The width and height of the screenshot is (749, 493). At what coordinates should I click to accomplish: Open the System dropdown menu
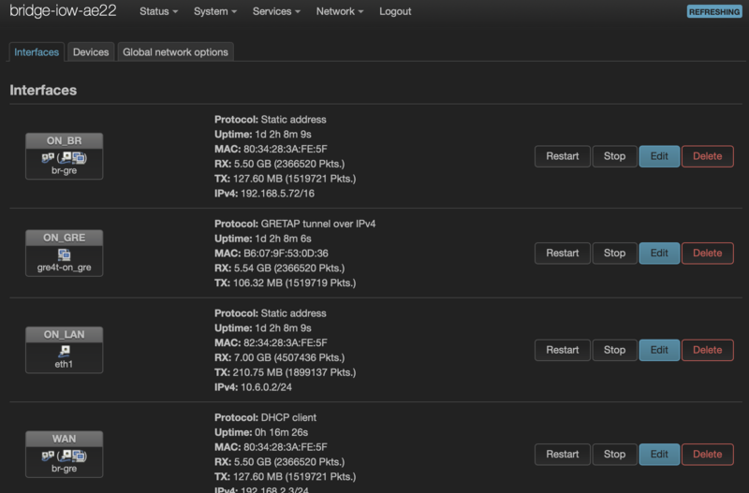point(215,11)
